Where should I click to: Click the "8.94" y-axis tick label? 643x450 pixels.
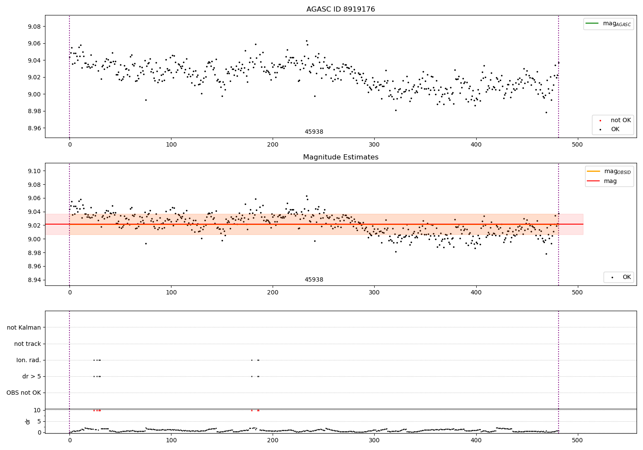[34, 280]
